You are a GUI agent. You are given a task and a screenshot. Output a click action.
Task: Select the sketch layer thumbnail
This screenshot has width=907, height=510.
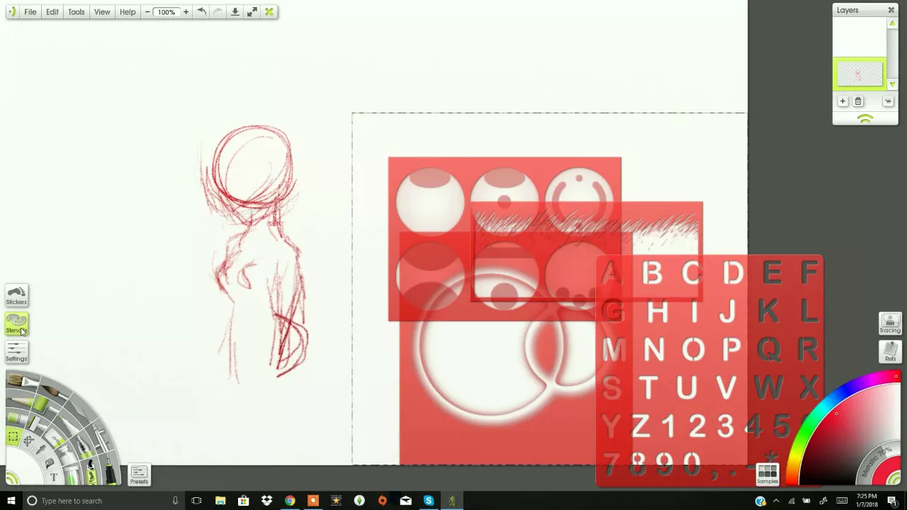pyautogui.click(x=860, y=74)
